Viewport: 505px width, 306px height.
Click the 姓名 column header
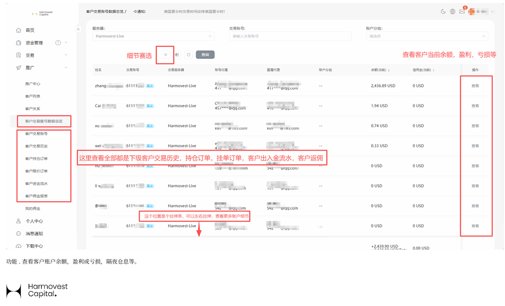pos(98,70)
